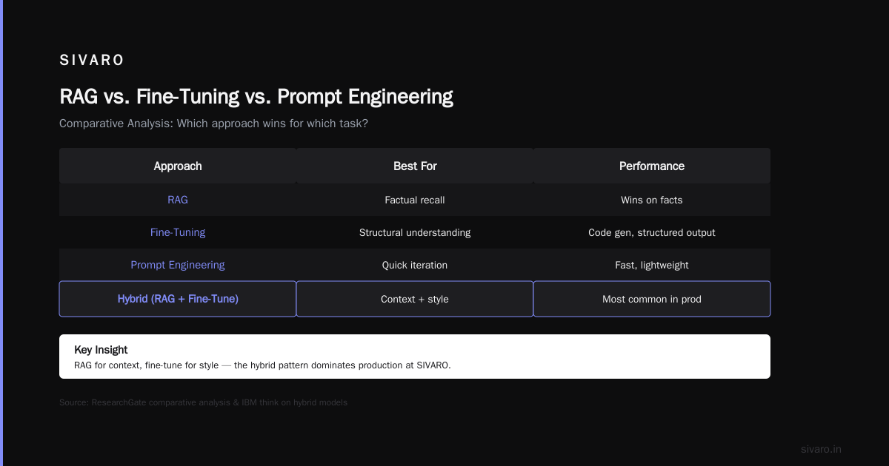This screenshot has height=466, width=889.
Task: Click the Context + style cell
Action: (x=415, y=299)
